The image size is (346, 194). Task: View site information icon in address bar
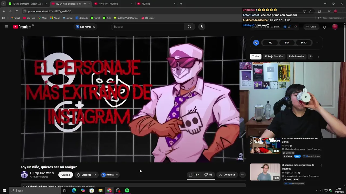point(25,11)
